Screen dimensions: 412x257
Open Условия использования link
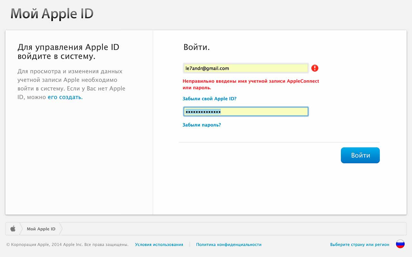pos(159,244)
